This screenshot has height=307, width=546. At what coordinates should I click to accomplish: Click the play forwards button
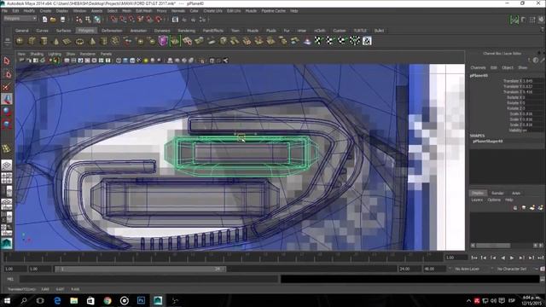(512, 258)
